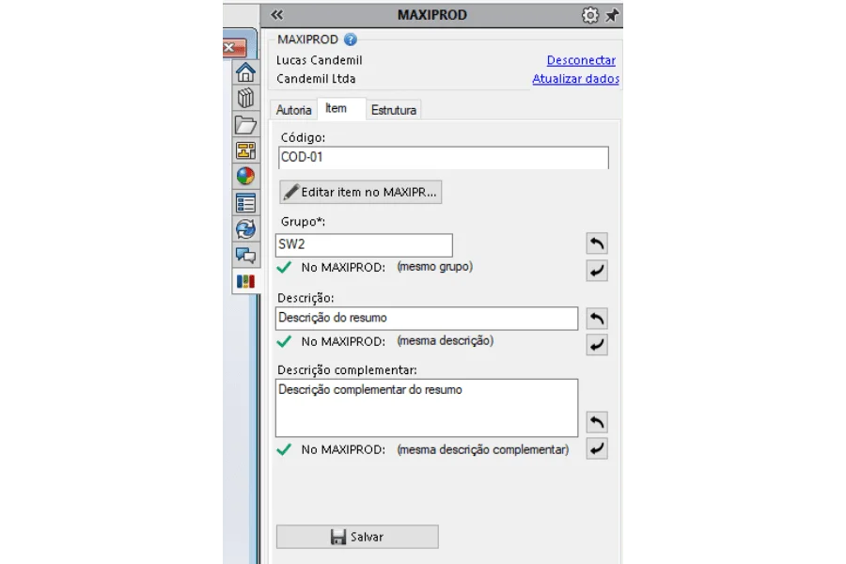Open the View Palette sidebar tab

[x=245, y=150]
